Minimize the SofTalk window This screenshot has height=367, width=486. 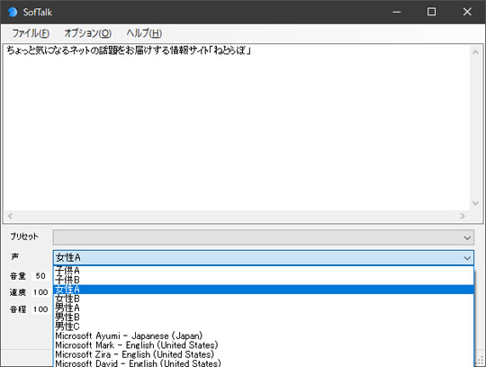click(x=397, y=12)
